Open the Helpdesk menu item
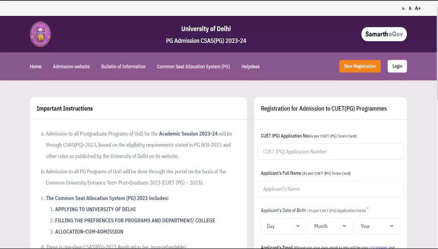This screenshot has width=438, height=249. (251, 67)
